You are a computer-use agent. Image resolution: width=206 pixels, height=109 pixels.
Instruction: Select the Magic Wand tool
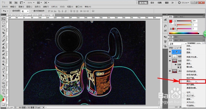coord(3,29)
